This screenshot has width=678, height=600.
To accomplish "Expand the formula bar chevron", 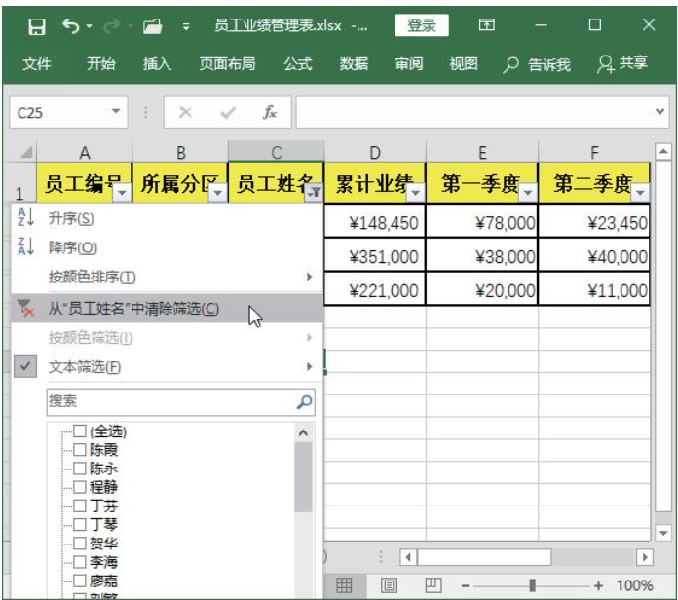I will pos(659,112).
